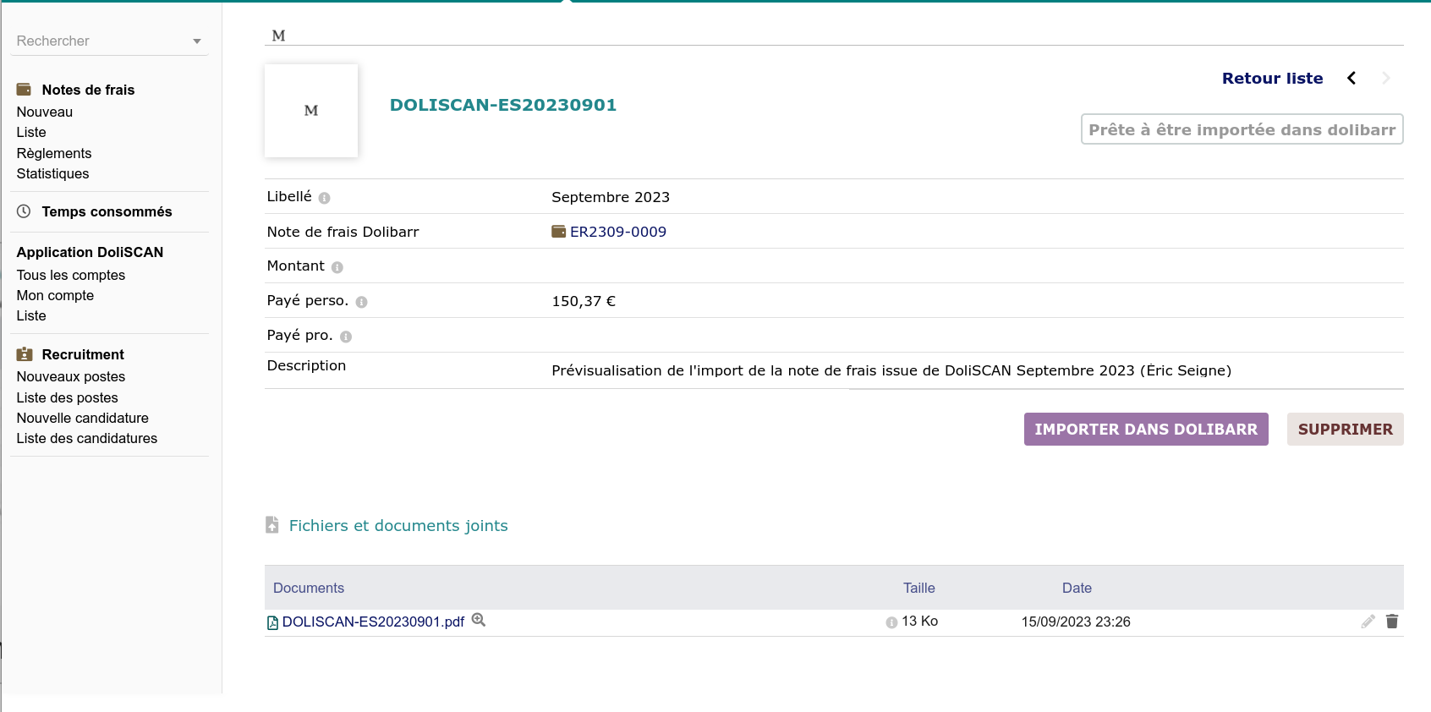
Task: Open the Liste des postes entry
Action: [x=68, y=397]
